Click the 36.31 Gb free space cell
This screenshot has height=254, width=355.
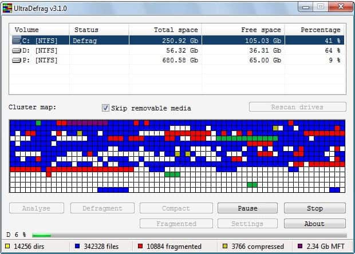tap(243, 50)
